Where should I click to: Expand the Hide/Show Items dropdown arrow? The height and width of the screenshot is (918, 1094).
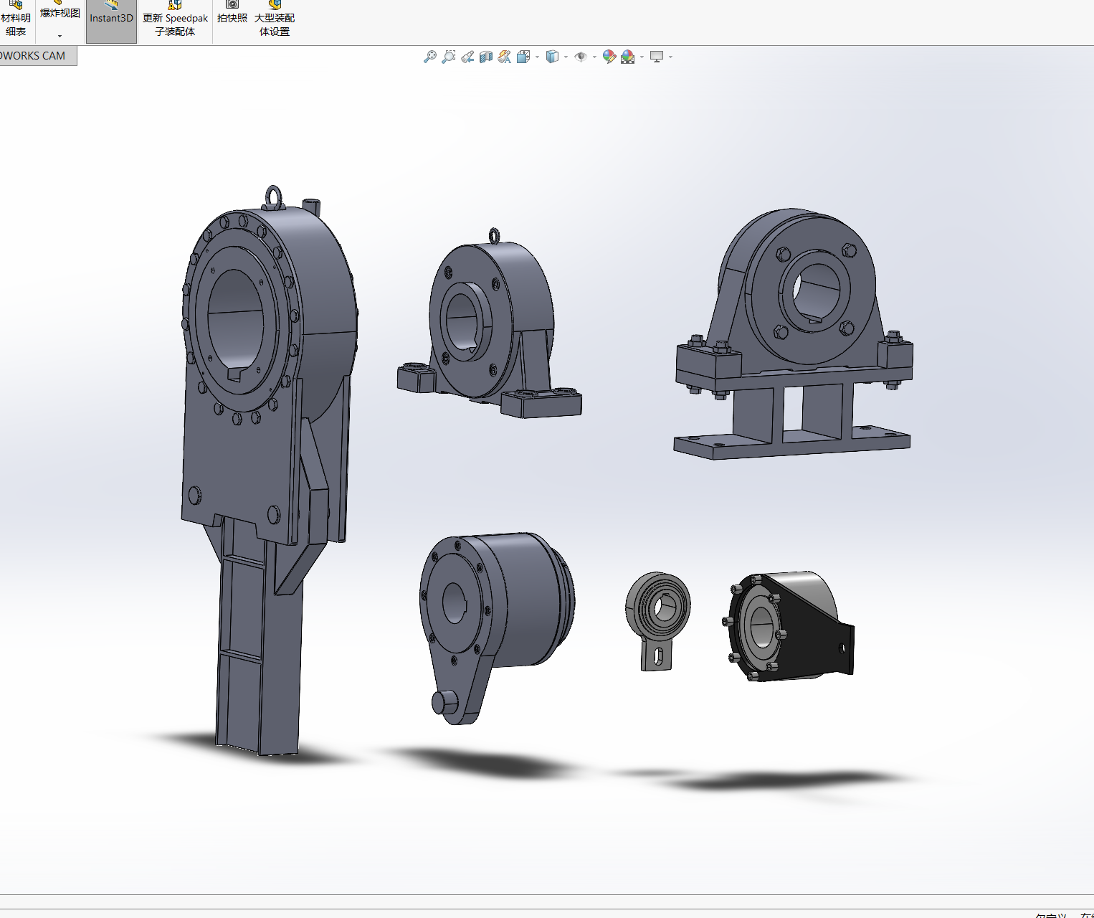pos(594,57)
